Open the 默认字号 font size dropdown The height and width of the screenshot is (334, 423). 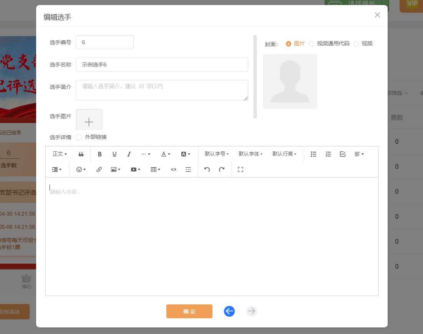point(217,154)
